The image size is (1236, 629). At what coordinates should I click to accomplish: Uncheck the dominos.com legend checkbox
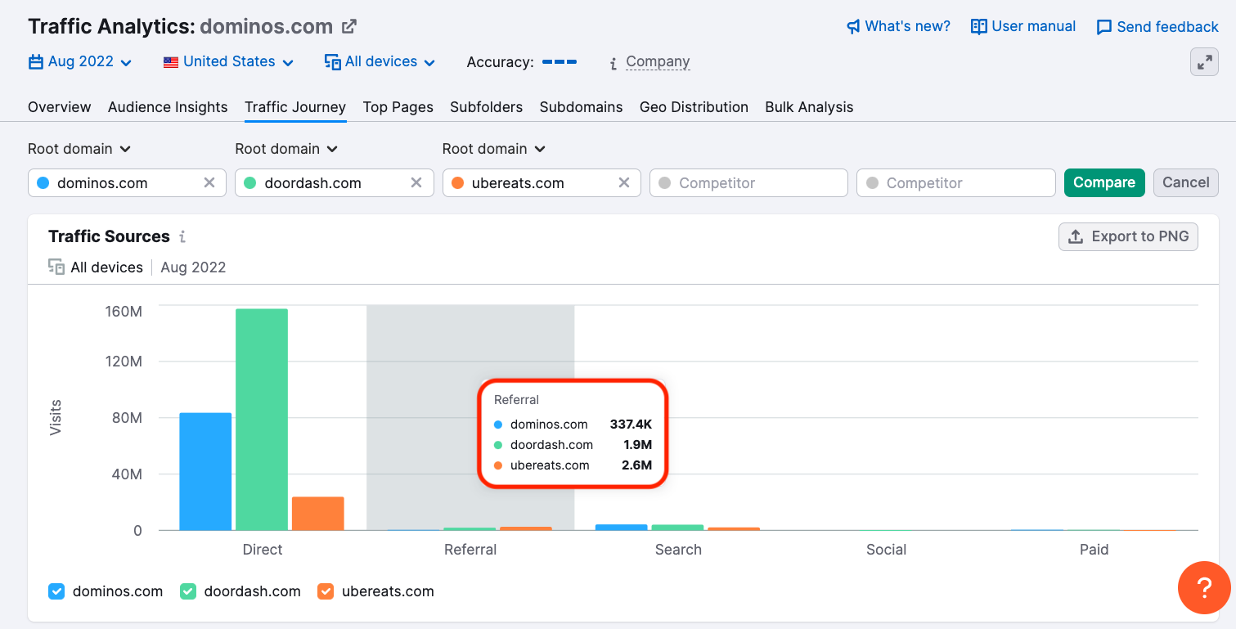(56, 591)
